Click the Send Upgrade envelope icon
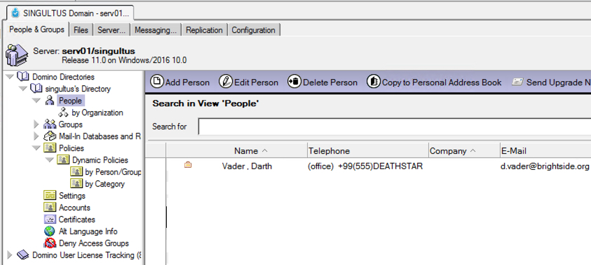 pos(517,82)
